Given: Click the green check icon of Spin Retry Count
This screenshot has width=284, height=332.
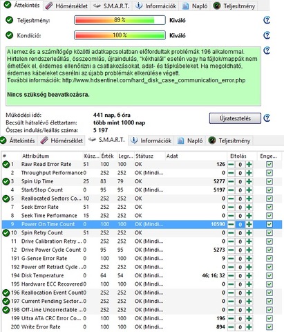Looking at the screenshot, I should point(6,233).
